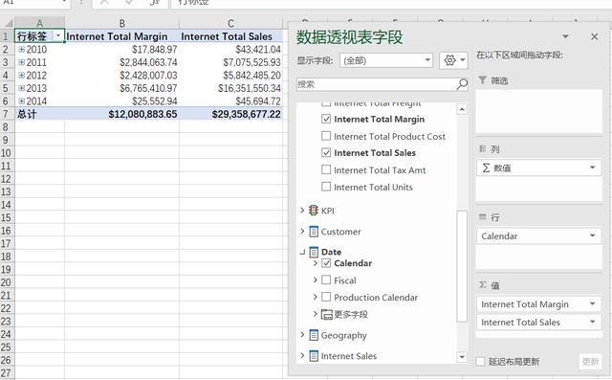This screenshot has width=612, height=380.
Task: Open the Σ 数值 column field dropdown
Action: click(593, 168)
